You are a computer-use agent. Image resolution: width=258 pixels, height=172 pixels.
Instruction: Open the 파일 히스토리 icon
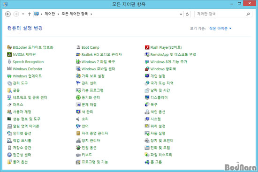coord(147,155)
